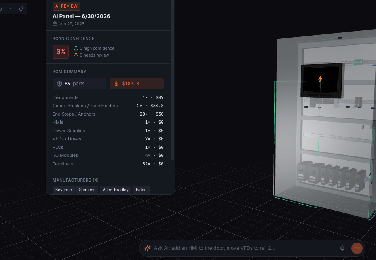Image resolution: width=376 pixels, height=260 pixels.
Task: Click the review panel vertical scrollbar
Action: pyautogui.click(x=173, y=80)
